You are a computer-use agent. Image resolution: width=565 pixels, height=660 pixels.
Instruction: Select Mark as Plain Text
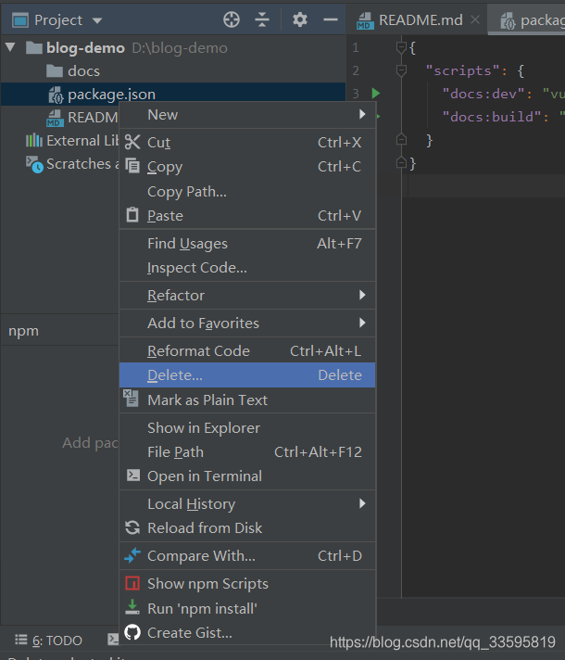pyautogui.click(x=247, y=400)
